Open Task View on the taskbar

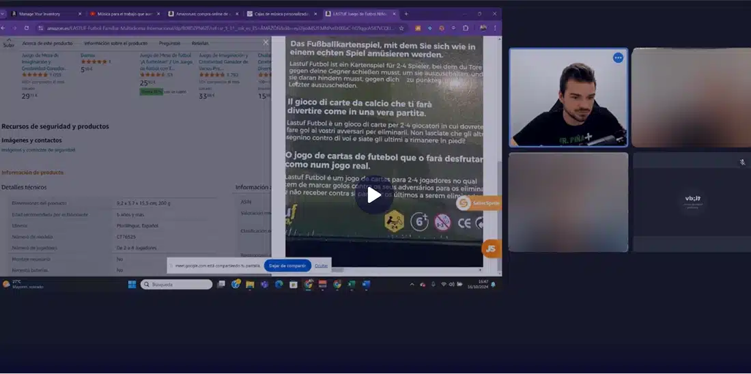coord(221,285)
